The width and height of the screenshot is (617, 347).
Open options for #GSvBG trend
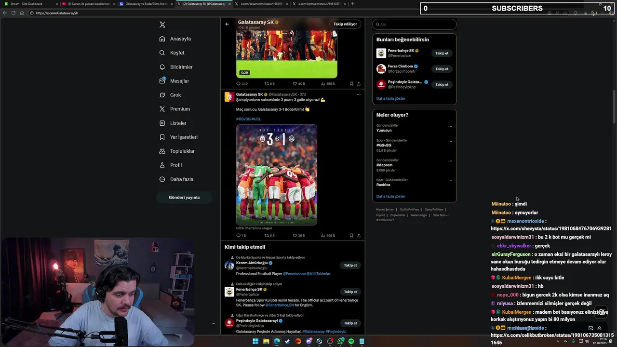(450, 141)
